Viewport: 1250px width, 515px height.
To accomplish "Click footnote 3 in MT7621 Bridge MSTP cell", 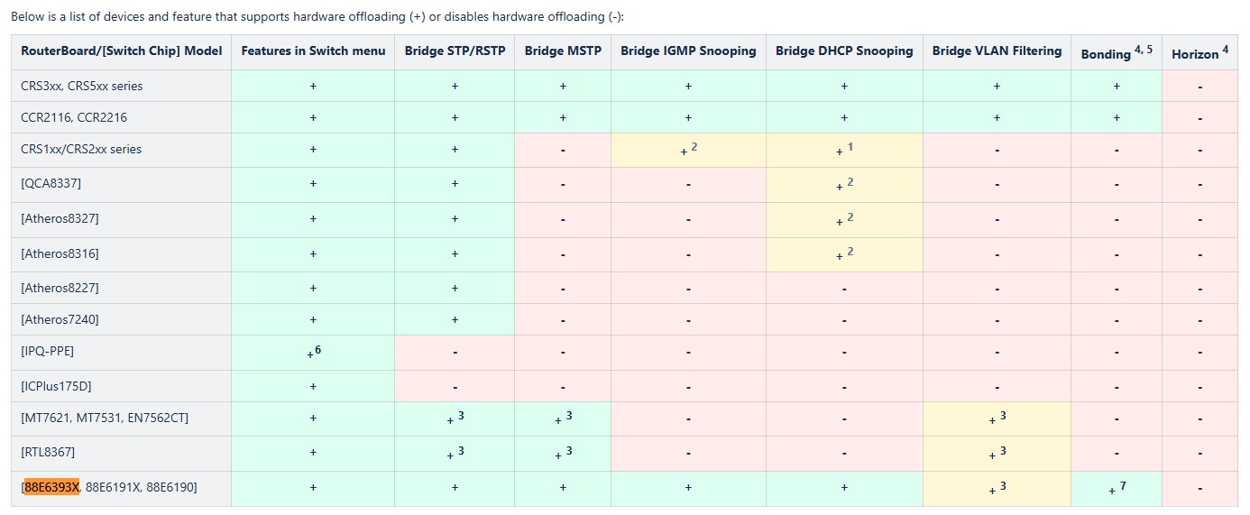I will coord(569,416).
